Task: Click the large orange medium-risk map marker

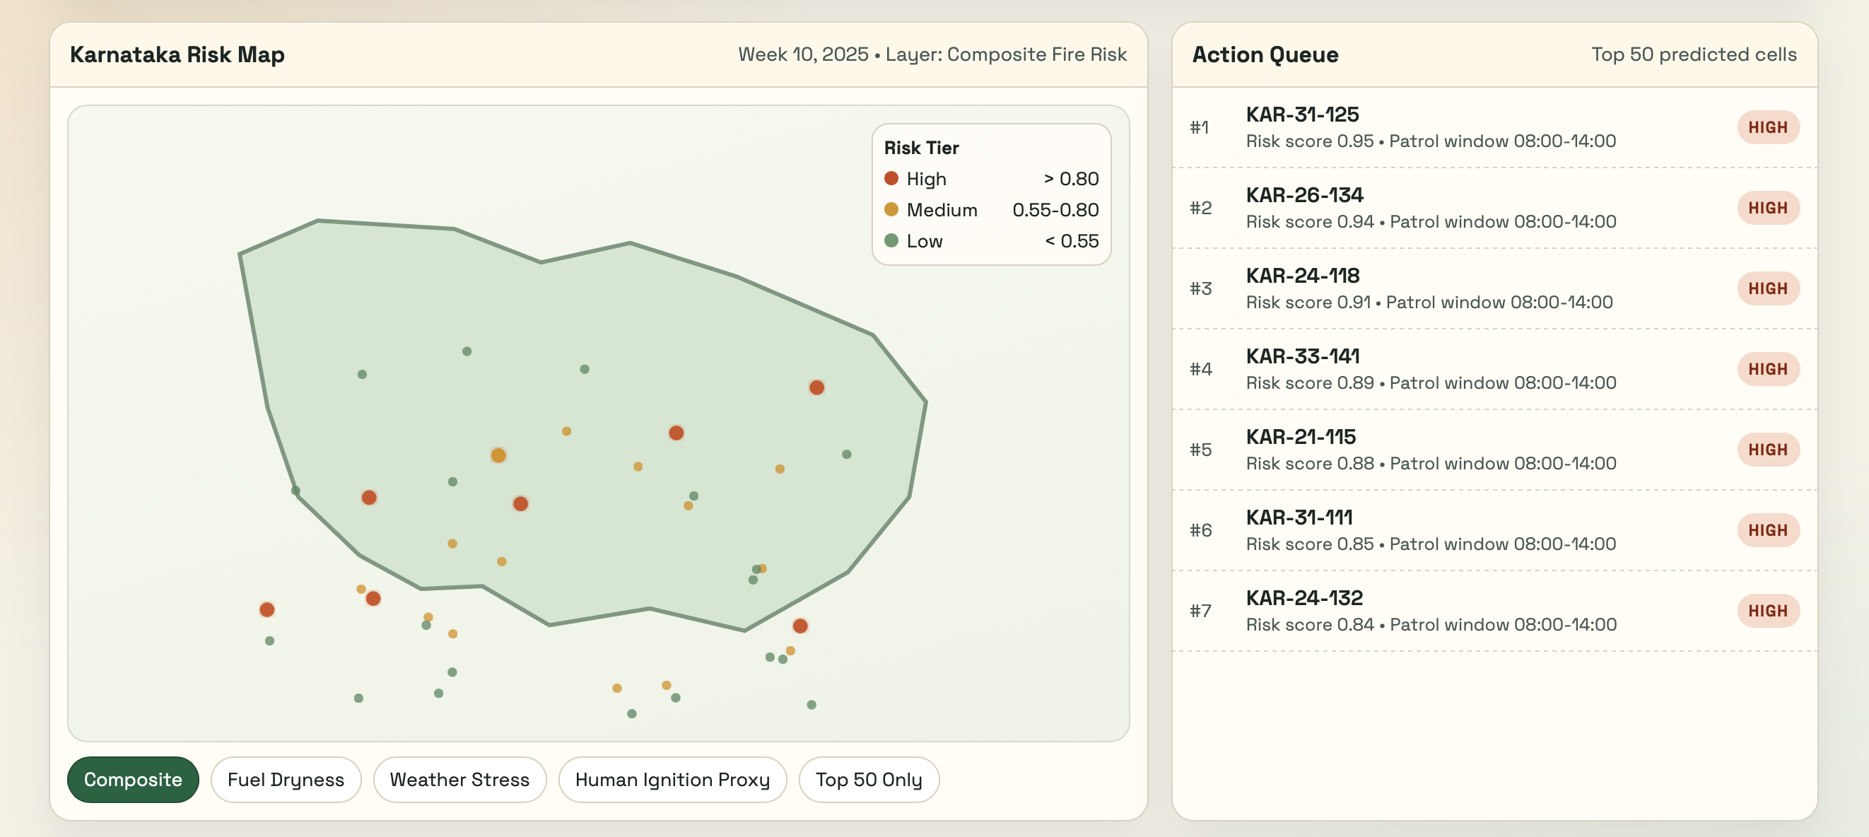Action: pos(498,455)
